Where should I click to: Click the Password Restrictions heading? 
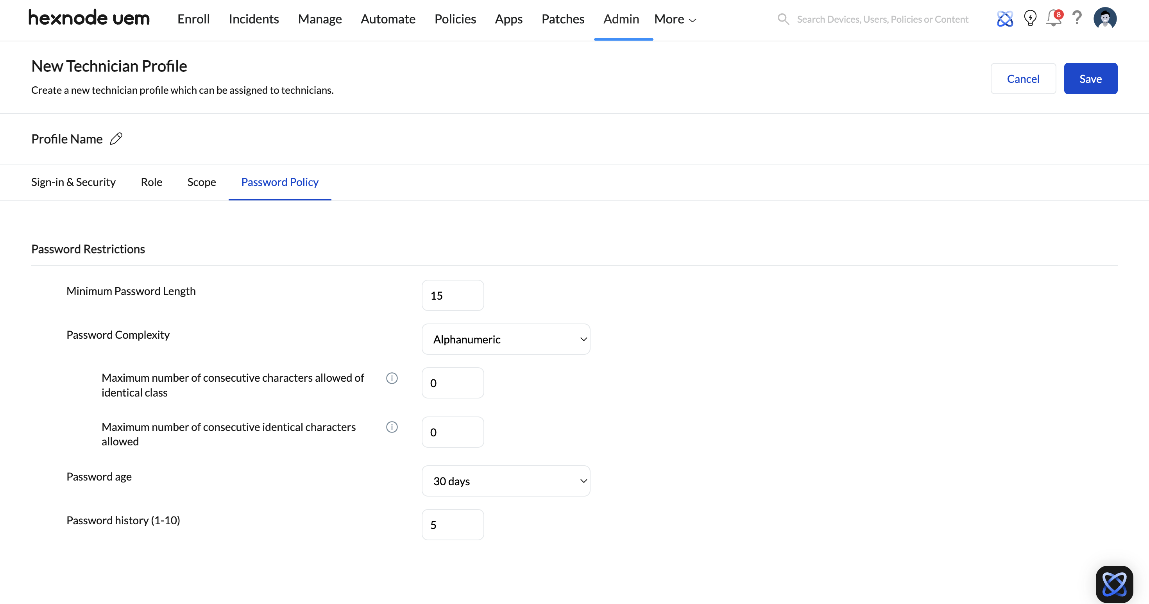pyautogui.click(x=88, y=249)
